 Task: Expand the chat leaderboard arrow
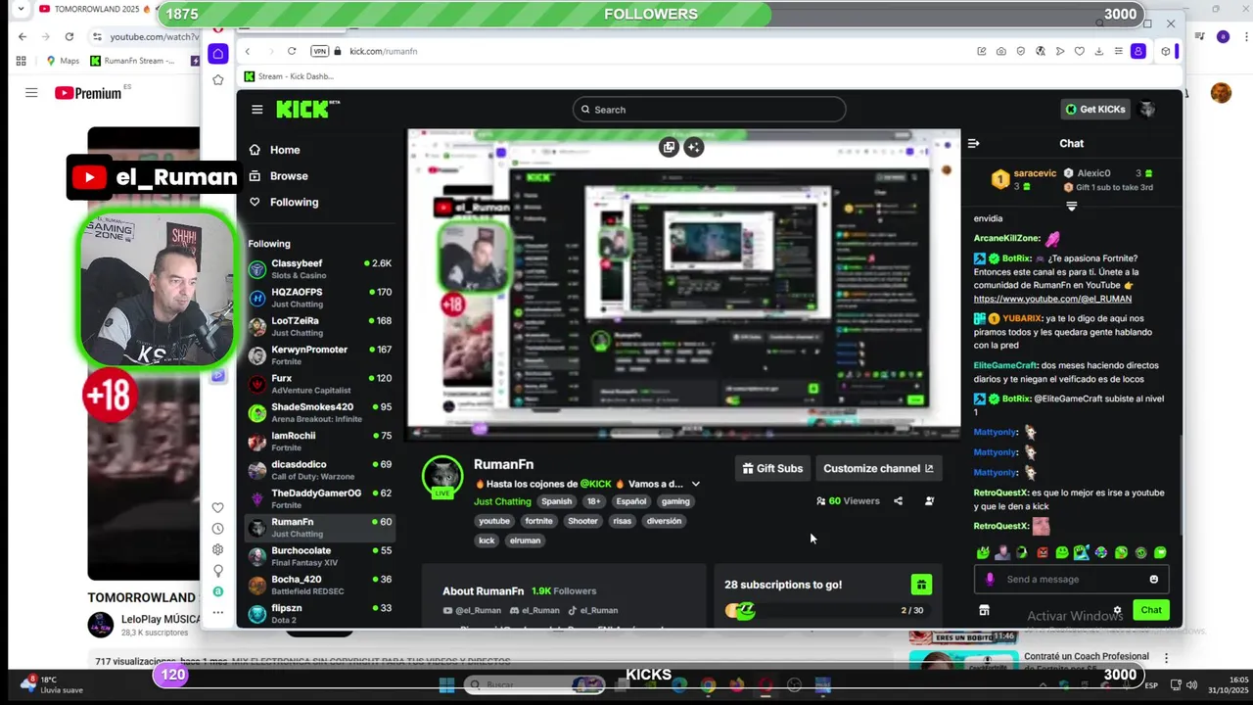1071,207
